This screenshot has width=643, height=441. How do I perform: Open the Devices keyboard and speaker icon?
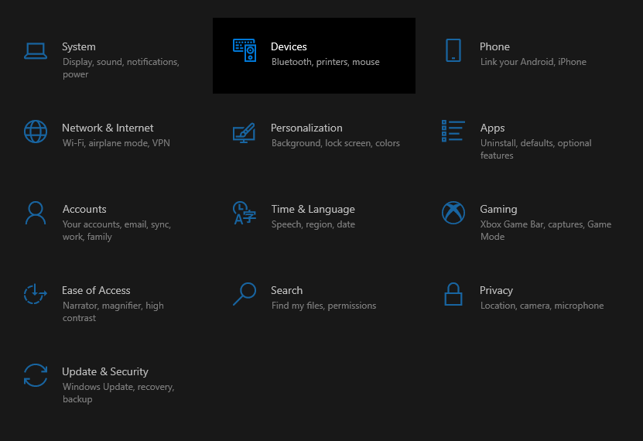click(245, 50)
